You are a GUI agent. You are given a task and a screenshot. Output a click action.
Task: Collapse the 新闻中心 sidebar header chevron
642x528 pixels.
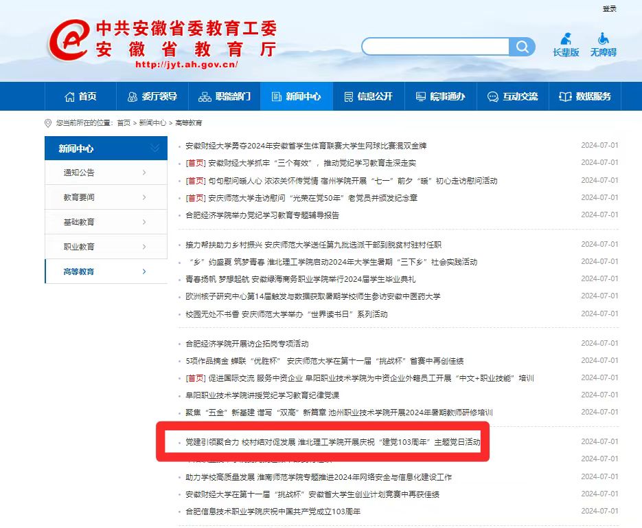click(155, 148)
